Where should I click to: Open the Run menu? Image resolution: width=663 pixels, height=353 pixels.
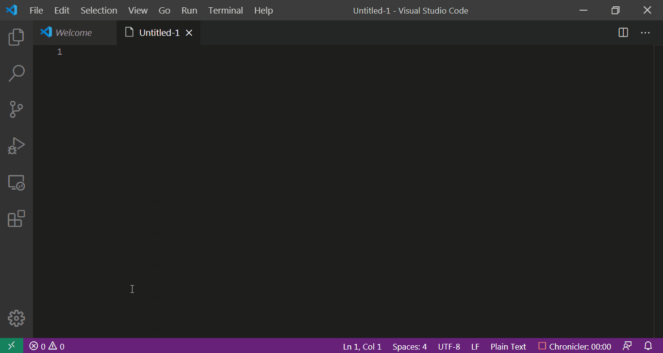coord(189,10)
